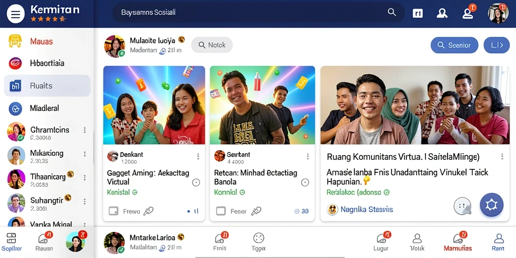Click the Denkant author avatar
Screen dimensions: 516x258
tap(112, 156)
